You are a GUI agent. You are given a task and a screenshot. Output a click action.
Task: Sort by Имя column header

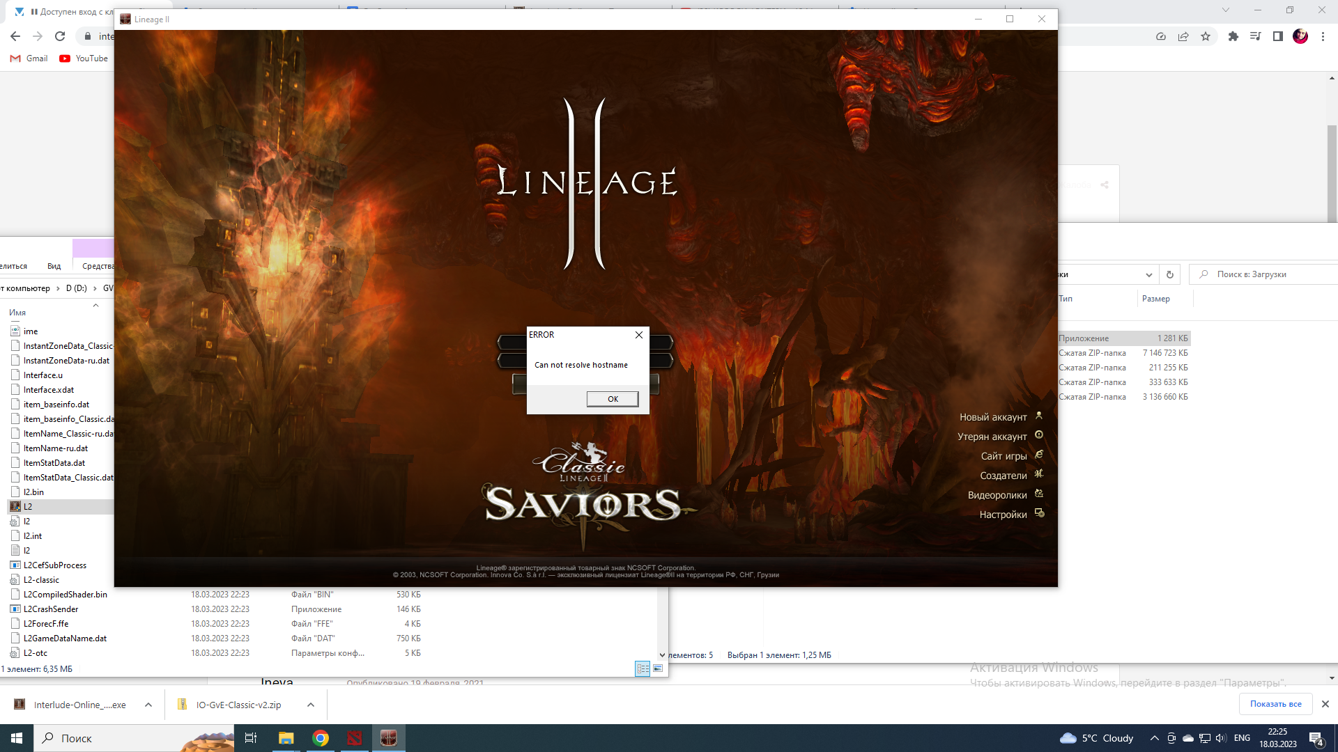pyautogui.click(x=17, y=313)
